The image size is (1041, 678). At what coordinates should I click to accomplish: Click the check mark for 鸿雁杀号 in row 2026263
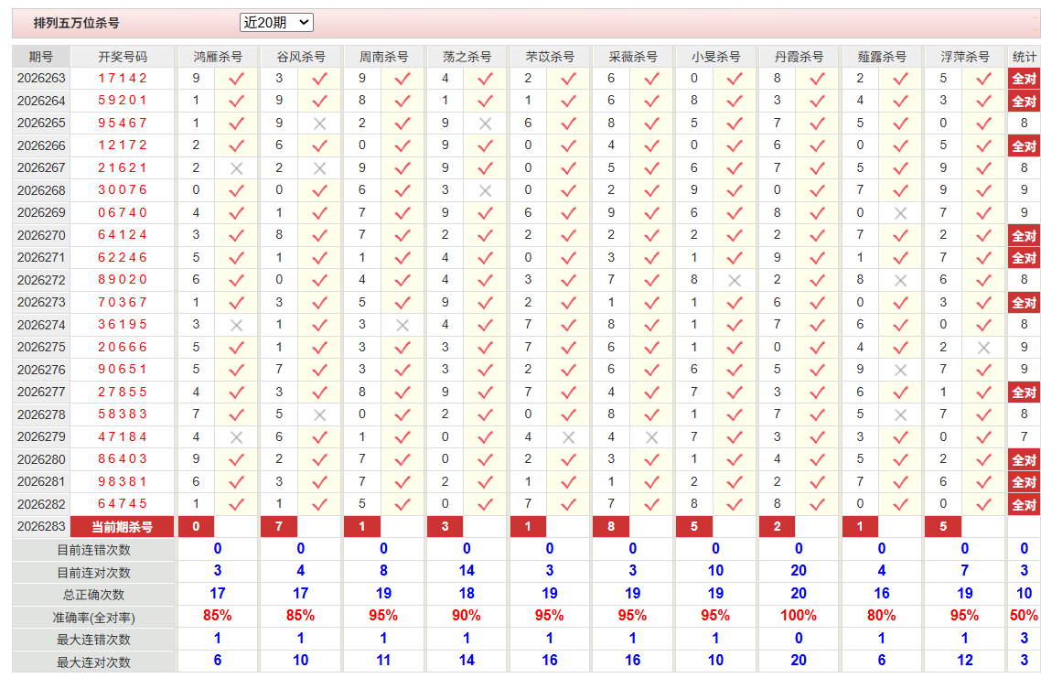[236, 79]
